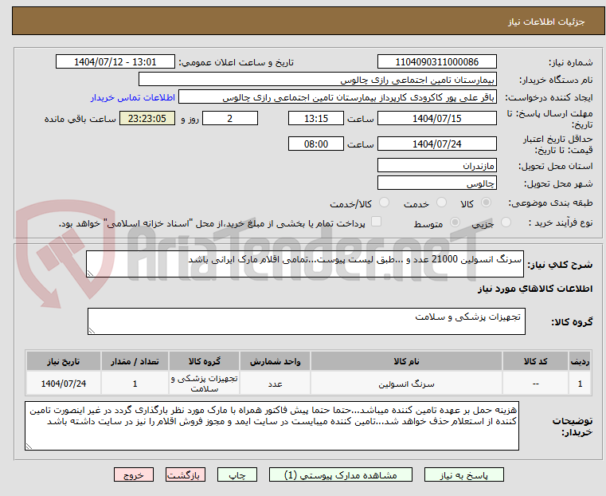
Task: Select the خدمت radio button
Action: pyautogui.click(x=441, y=203)
